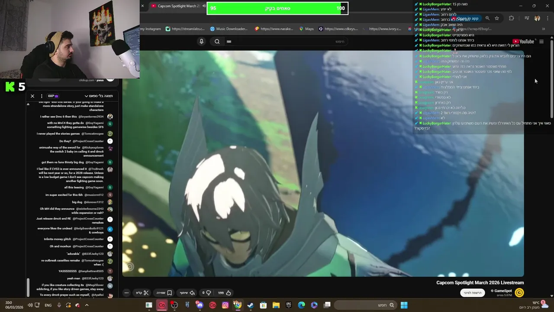Dislike the Capcom Spotlight video

[x=206, y=293]
